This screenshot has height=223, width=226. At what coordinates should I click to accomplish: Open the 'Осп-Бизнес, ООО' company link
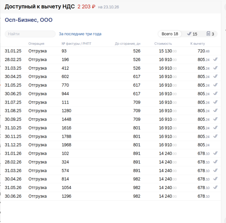click(28, 20)
